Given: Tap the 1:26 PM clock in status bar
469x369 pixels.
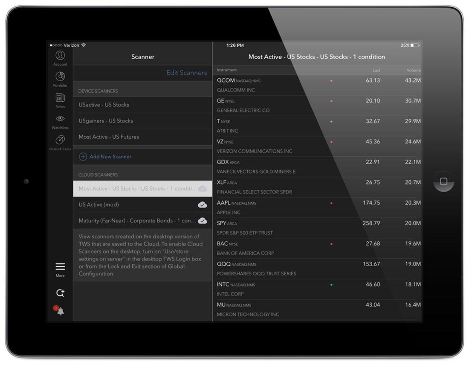Looking at the screenshot, I should coord(235,46).
